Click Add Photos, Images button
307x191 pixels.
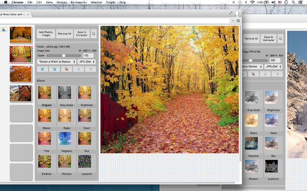pos(46,34)
